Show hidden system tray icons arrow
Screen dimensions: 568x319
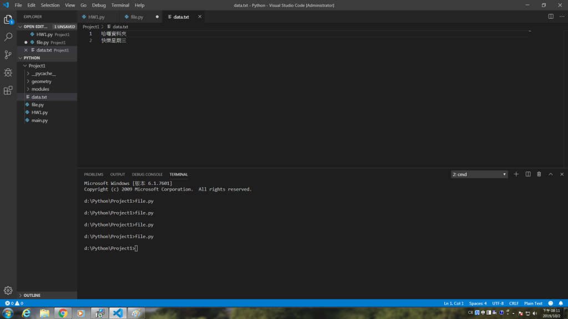[x=513, y=313]
